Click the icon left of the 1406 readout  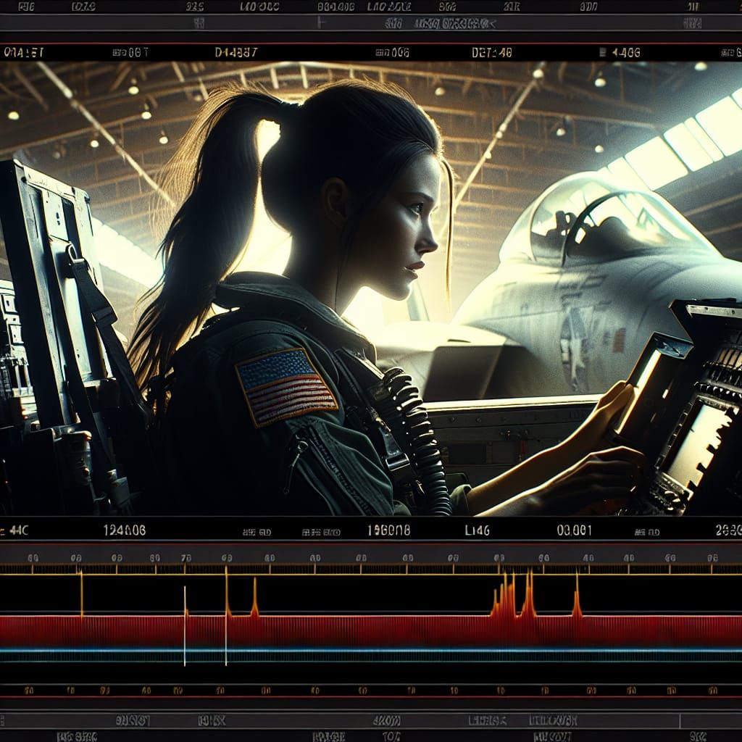[603, 53]
